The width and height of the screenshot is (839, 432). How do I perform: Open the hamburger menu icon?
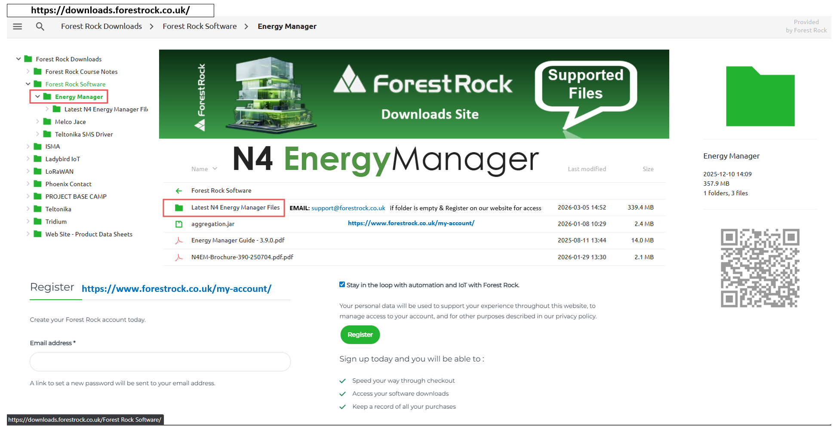18,27
